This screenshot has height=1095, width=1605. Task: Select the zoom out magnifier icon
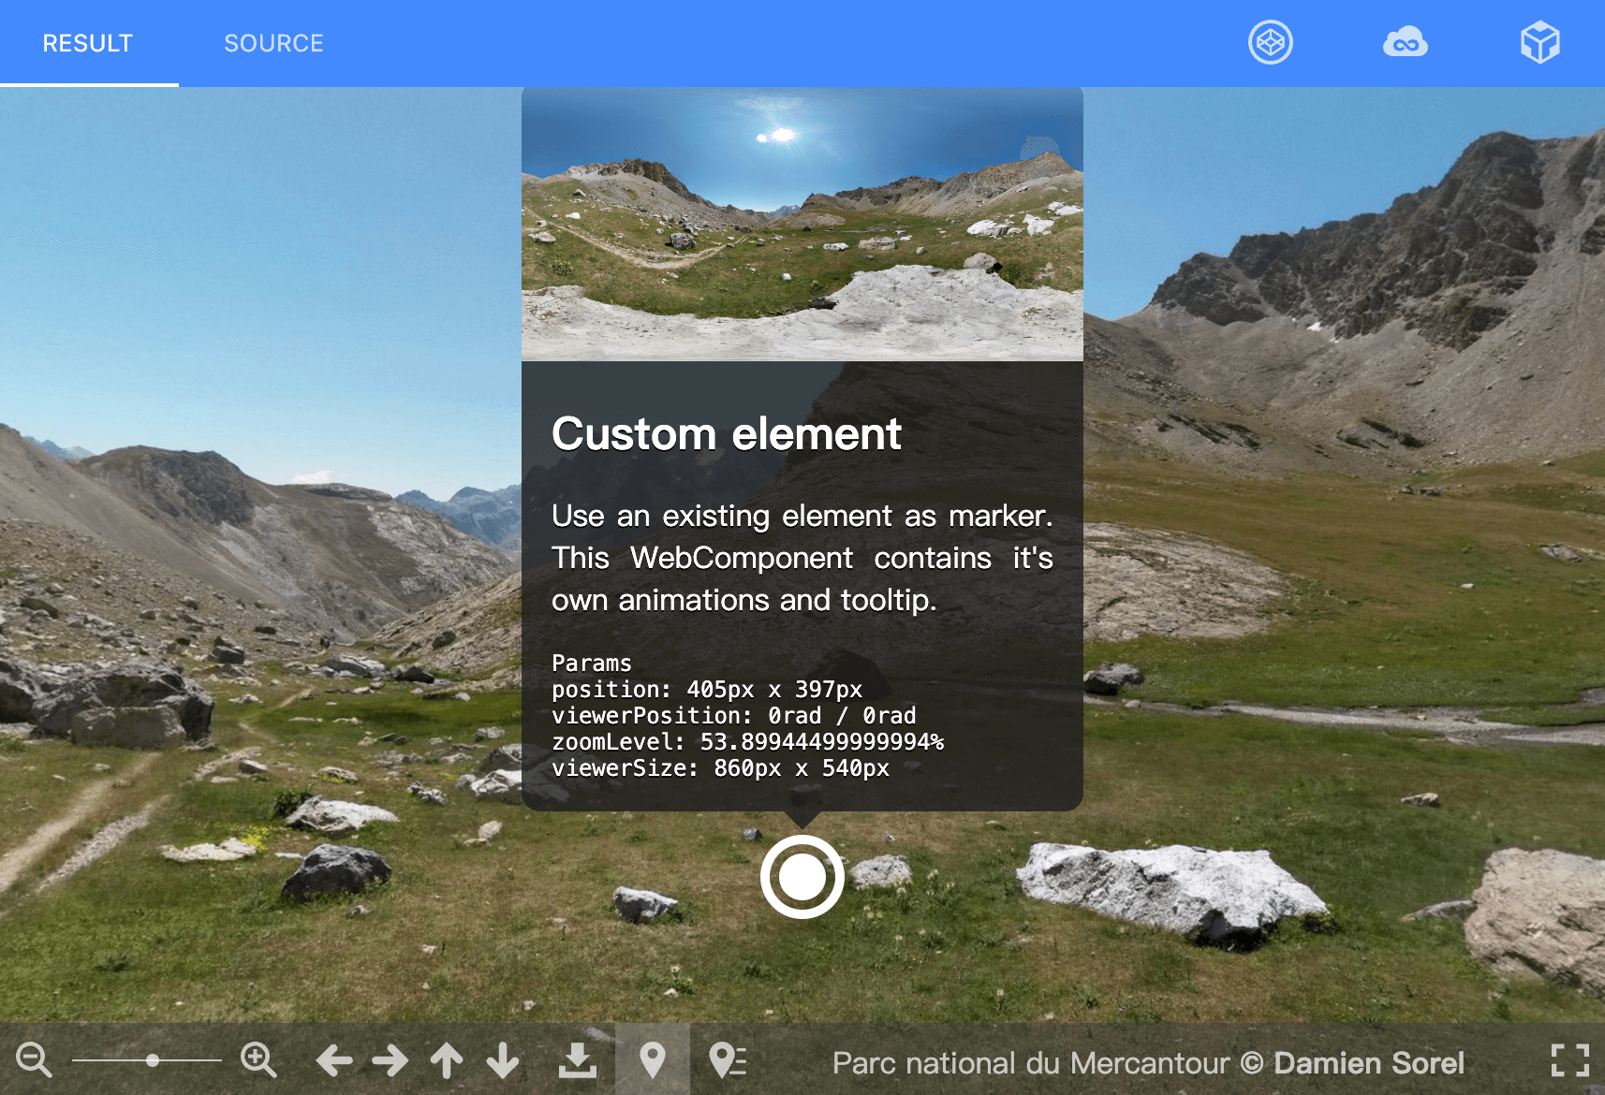pos(34,1060)
